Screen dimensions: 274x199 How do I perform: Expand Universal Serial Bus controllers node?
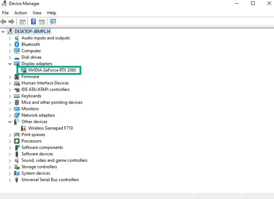10,180
